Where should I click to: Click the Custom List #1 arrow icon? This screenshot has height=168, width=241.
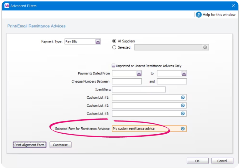pyautogui.click(x=183, y=98)
